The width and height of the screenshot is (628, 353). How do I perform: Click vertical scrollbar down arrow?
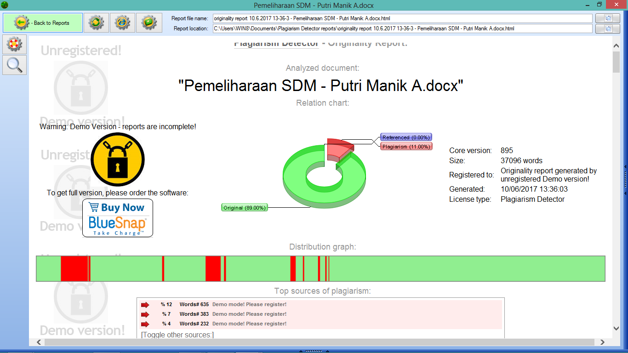point(617,328)
